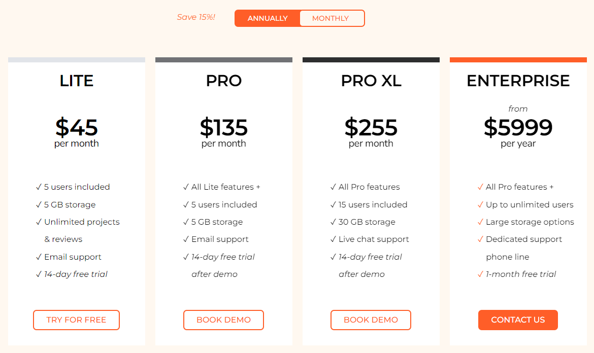The width and height of the screenshot is (594, 353).
Task: Click Book Demo under Pro plan
Action: (x=223, y=320)
